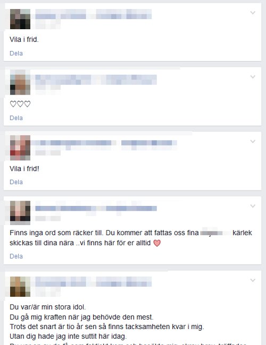Screen dimensions: 266x345
Task: Open the avatar on the 'Finns inga ord' post
Action: tap(20, 212)
